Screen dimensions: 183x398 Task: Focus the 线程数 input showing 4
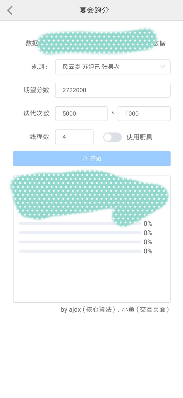[74, 137]
